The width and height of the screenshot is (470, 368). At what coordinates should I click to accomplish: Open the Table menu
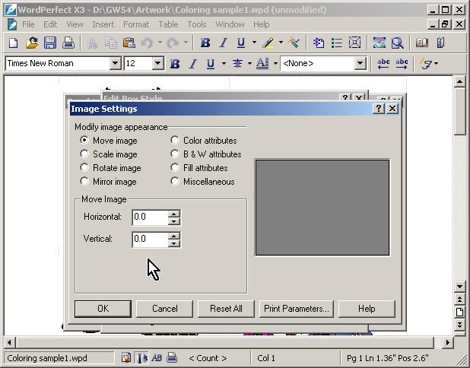[x=168, y=24]
